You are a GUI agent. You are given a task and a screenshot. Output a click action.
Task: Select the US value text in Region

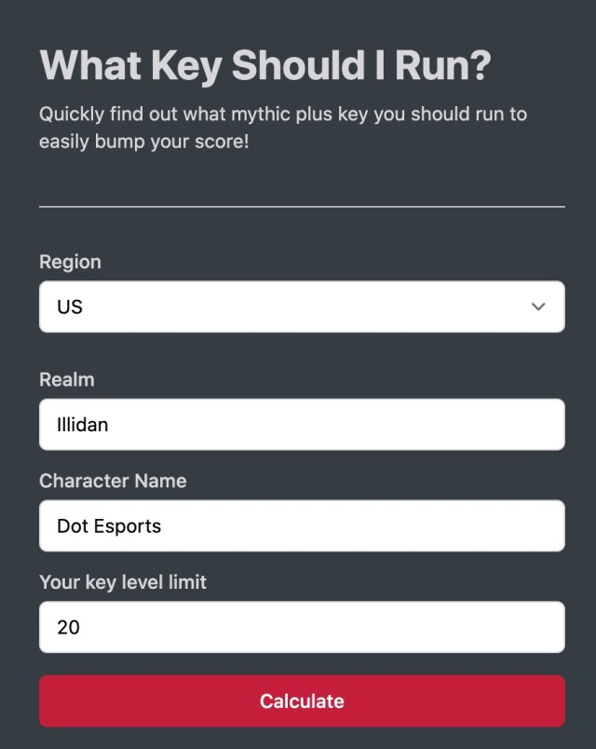coord(70,306)
